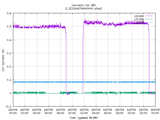Screen dimensions: 160x120
Task: Click the 140704 04:00 x-axis tick label
Action: point(36,111)
